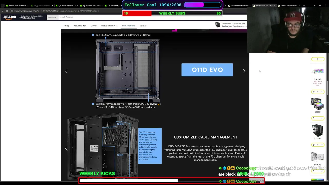Delete the white motherboard from cart

click(x=313, y=171)
